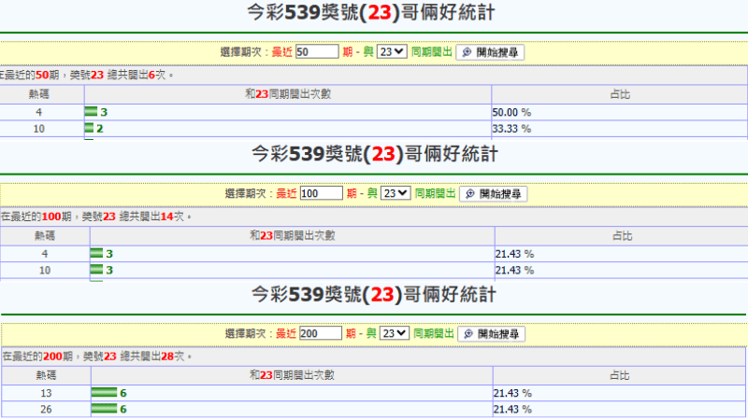The width and height of the screenshot is (748, 420).
Task: Click the search icon beside the 200-period field
Action: [x=468, y=334]
